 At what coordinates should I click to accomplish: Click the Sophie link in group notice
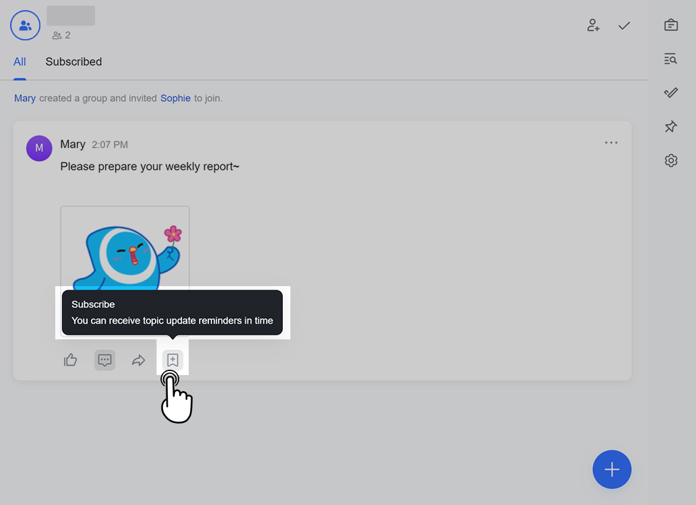[x=175, y=98]
